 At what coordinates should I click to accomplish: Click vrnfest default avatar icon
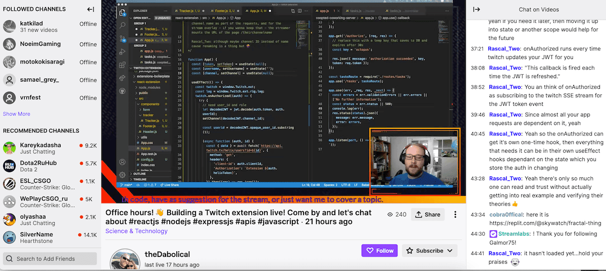coord(10,97)
